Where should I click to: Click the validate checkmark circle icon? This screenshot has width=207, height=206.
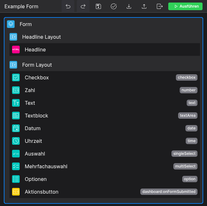coord(114,6)
